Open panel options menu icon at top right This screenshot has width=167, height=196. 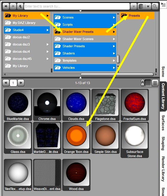pos(163,5)
